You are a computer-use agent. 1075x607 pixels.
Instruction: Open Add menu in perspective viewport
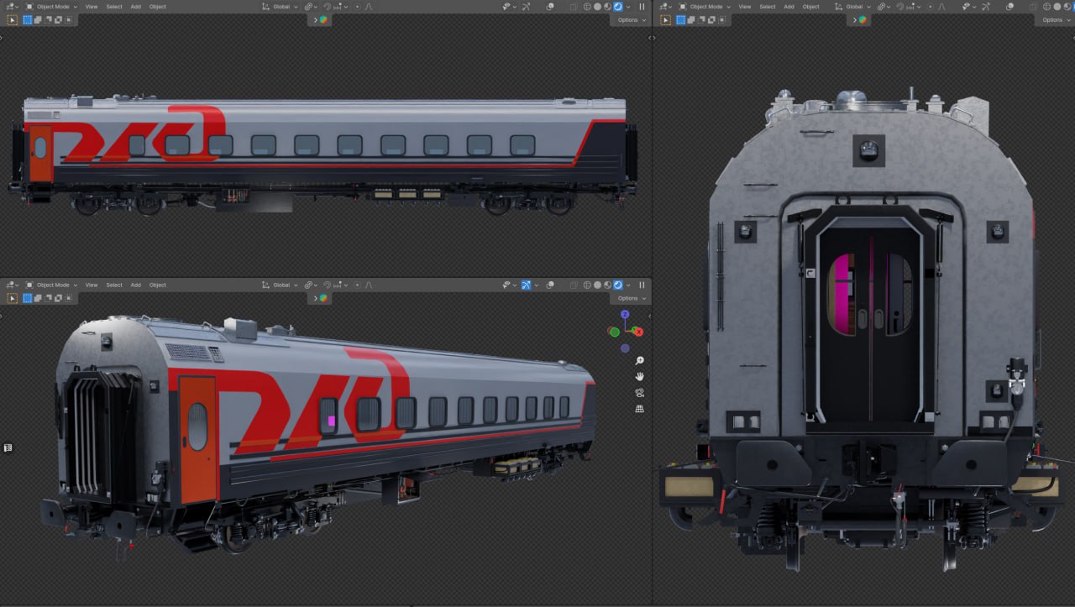tap(136, 285)
